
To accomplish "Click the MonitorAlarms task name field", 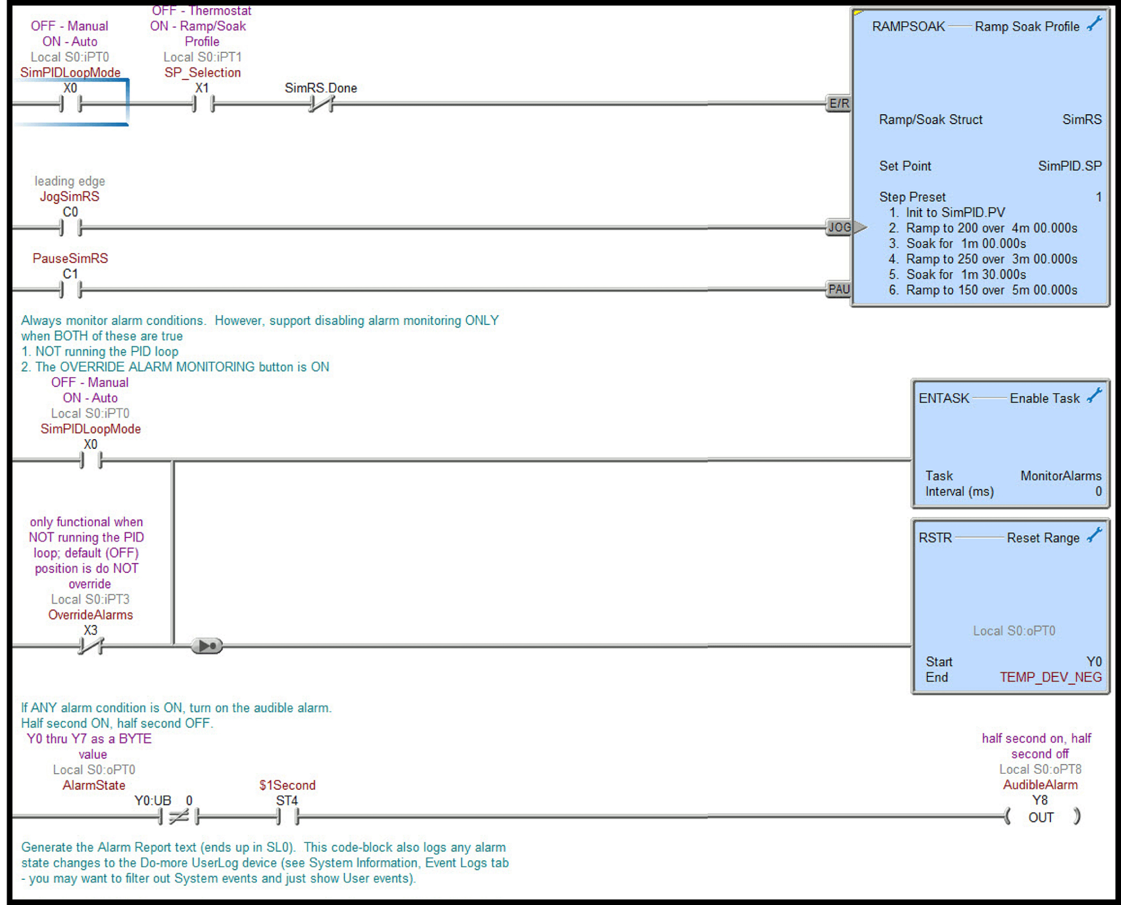I will tap(1060, 475).
